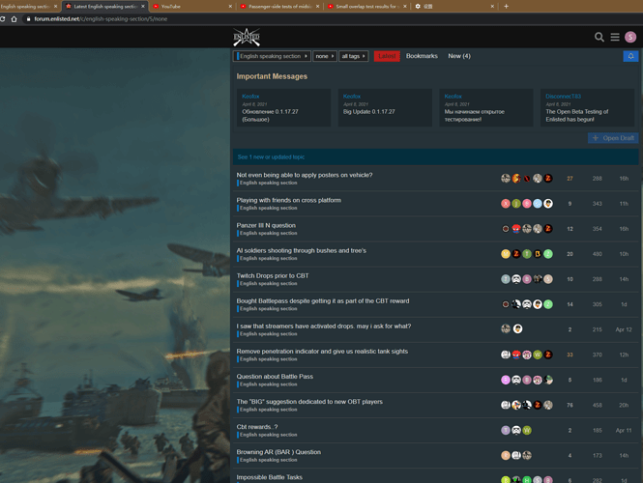Open topic Panzer III N question

click(266, 225)
